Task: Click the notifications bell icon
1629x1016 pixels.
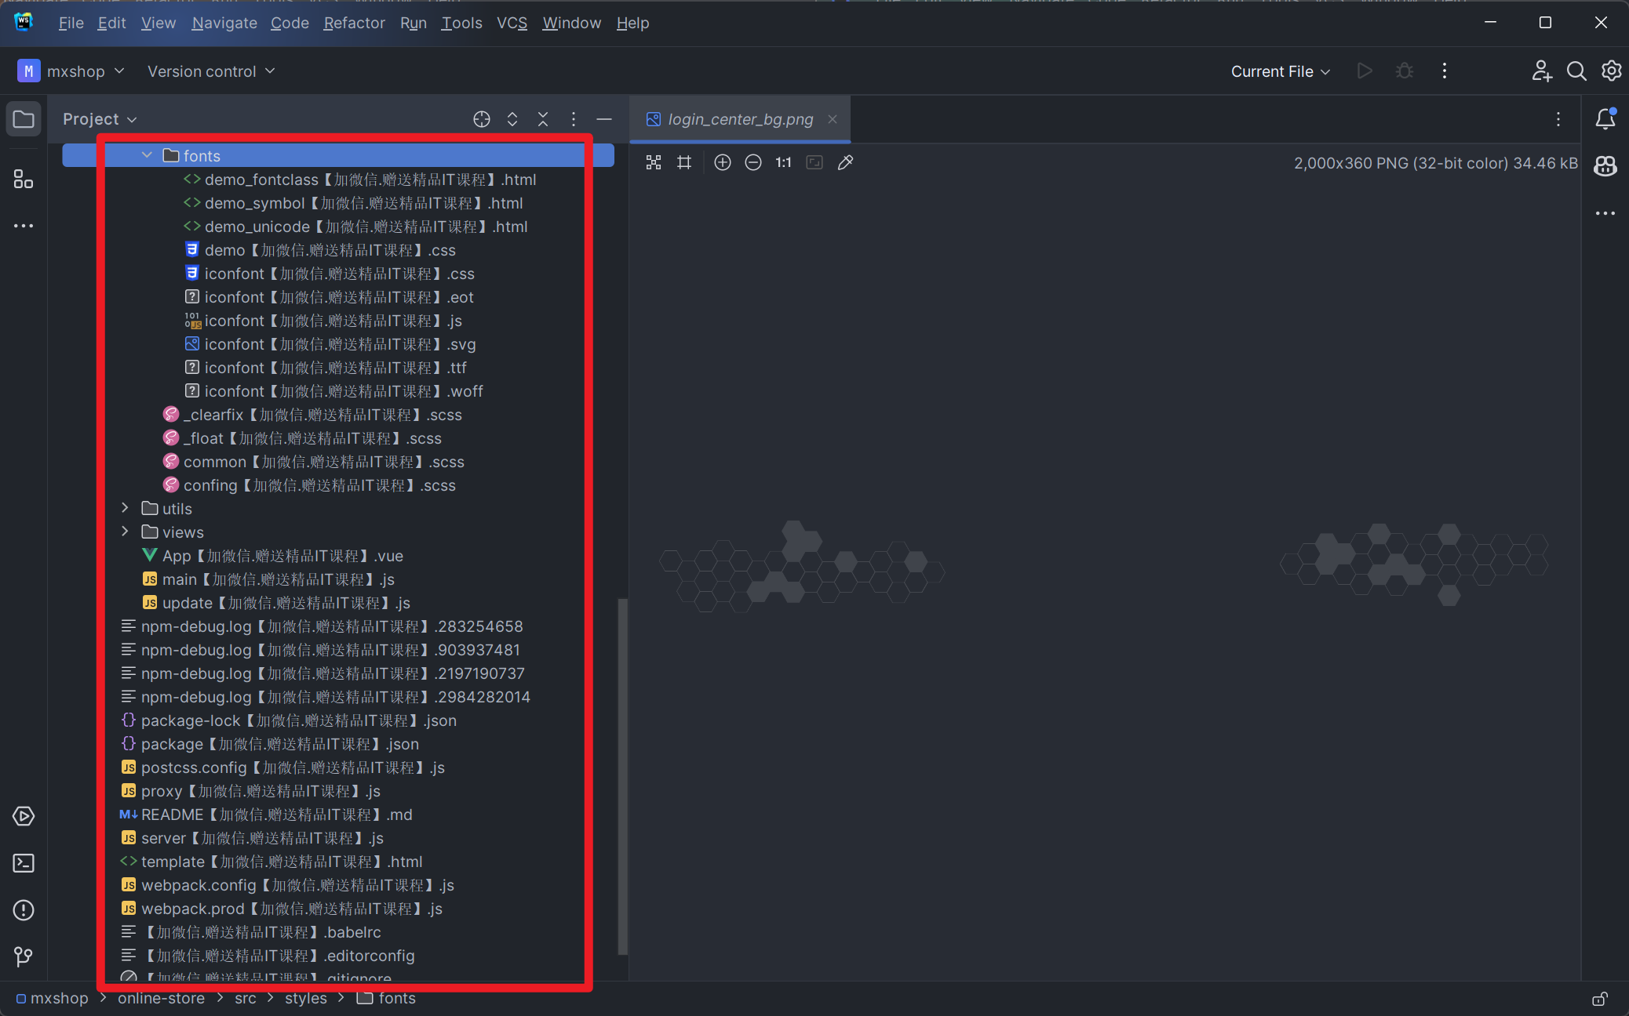Action: point(1605,117)
